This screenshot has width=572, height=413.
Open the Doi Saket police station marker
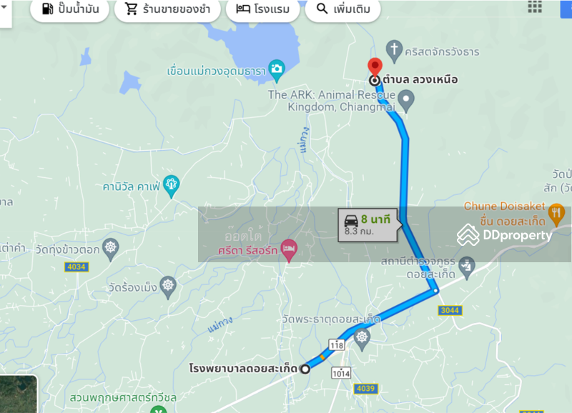coord(467,268)
